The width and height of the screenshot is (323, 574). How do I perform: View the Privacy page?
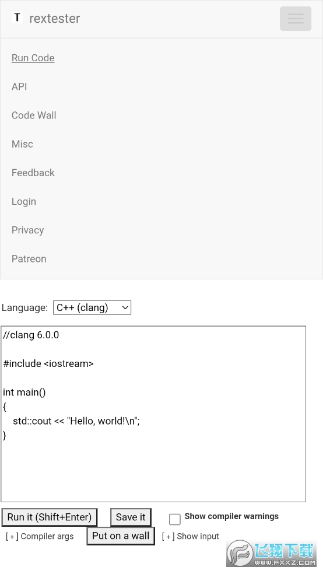(x=28, y=230)
